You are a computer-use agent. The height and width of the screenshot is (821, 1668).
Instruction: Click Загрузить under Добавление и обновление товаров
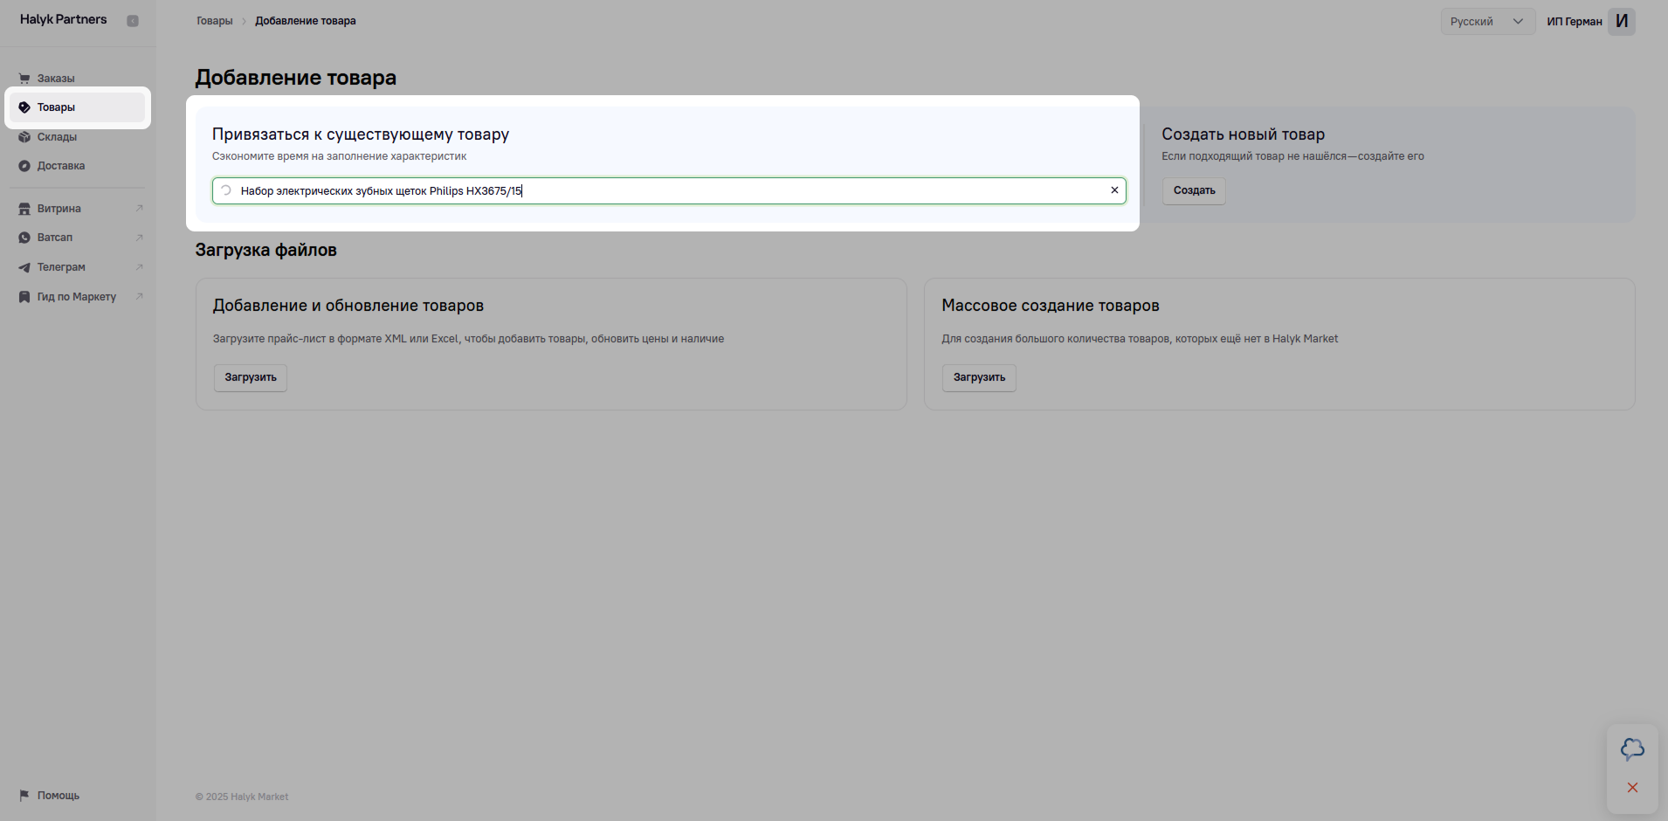251,377
